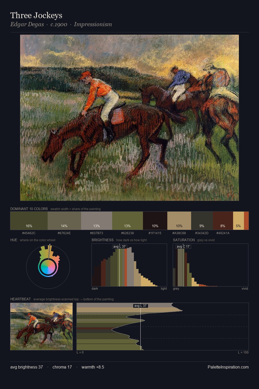
Task: Click the 'vivid' axis label
Action: pyautogui.click(x=245, y=289)
